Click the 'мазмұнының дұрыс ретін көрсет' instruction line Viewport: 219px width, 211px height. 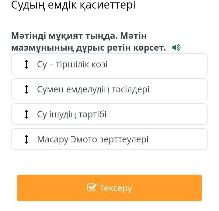pos(89,48)
